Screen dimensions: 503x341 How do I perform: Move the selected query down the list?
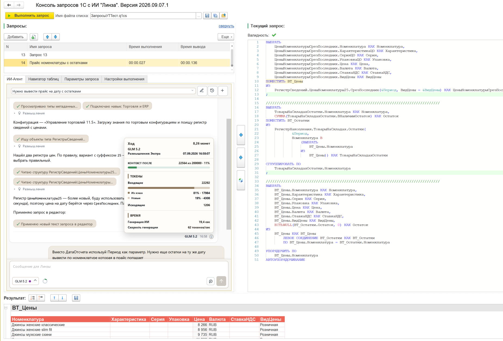point(55,37)
